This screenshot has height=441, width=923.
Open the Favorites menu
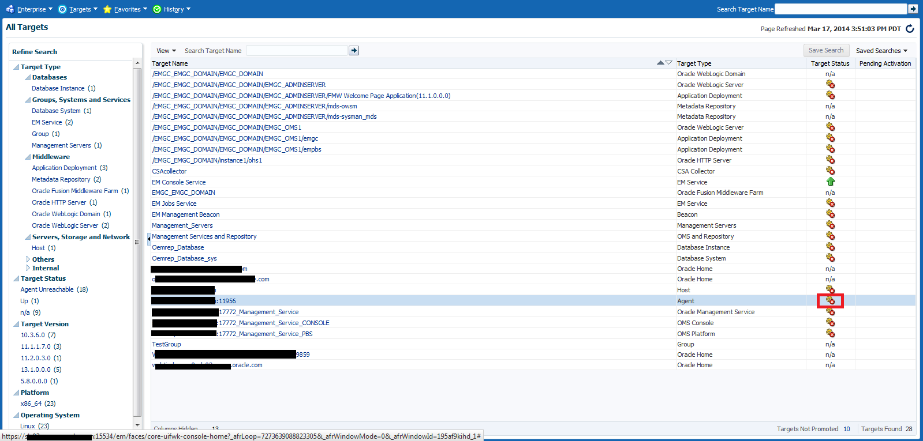[125, 9]
